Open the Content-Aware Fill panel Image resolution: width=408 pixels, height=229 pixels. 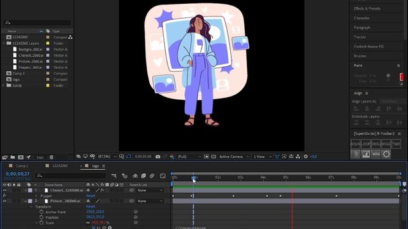tap(368, 46)
